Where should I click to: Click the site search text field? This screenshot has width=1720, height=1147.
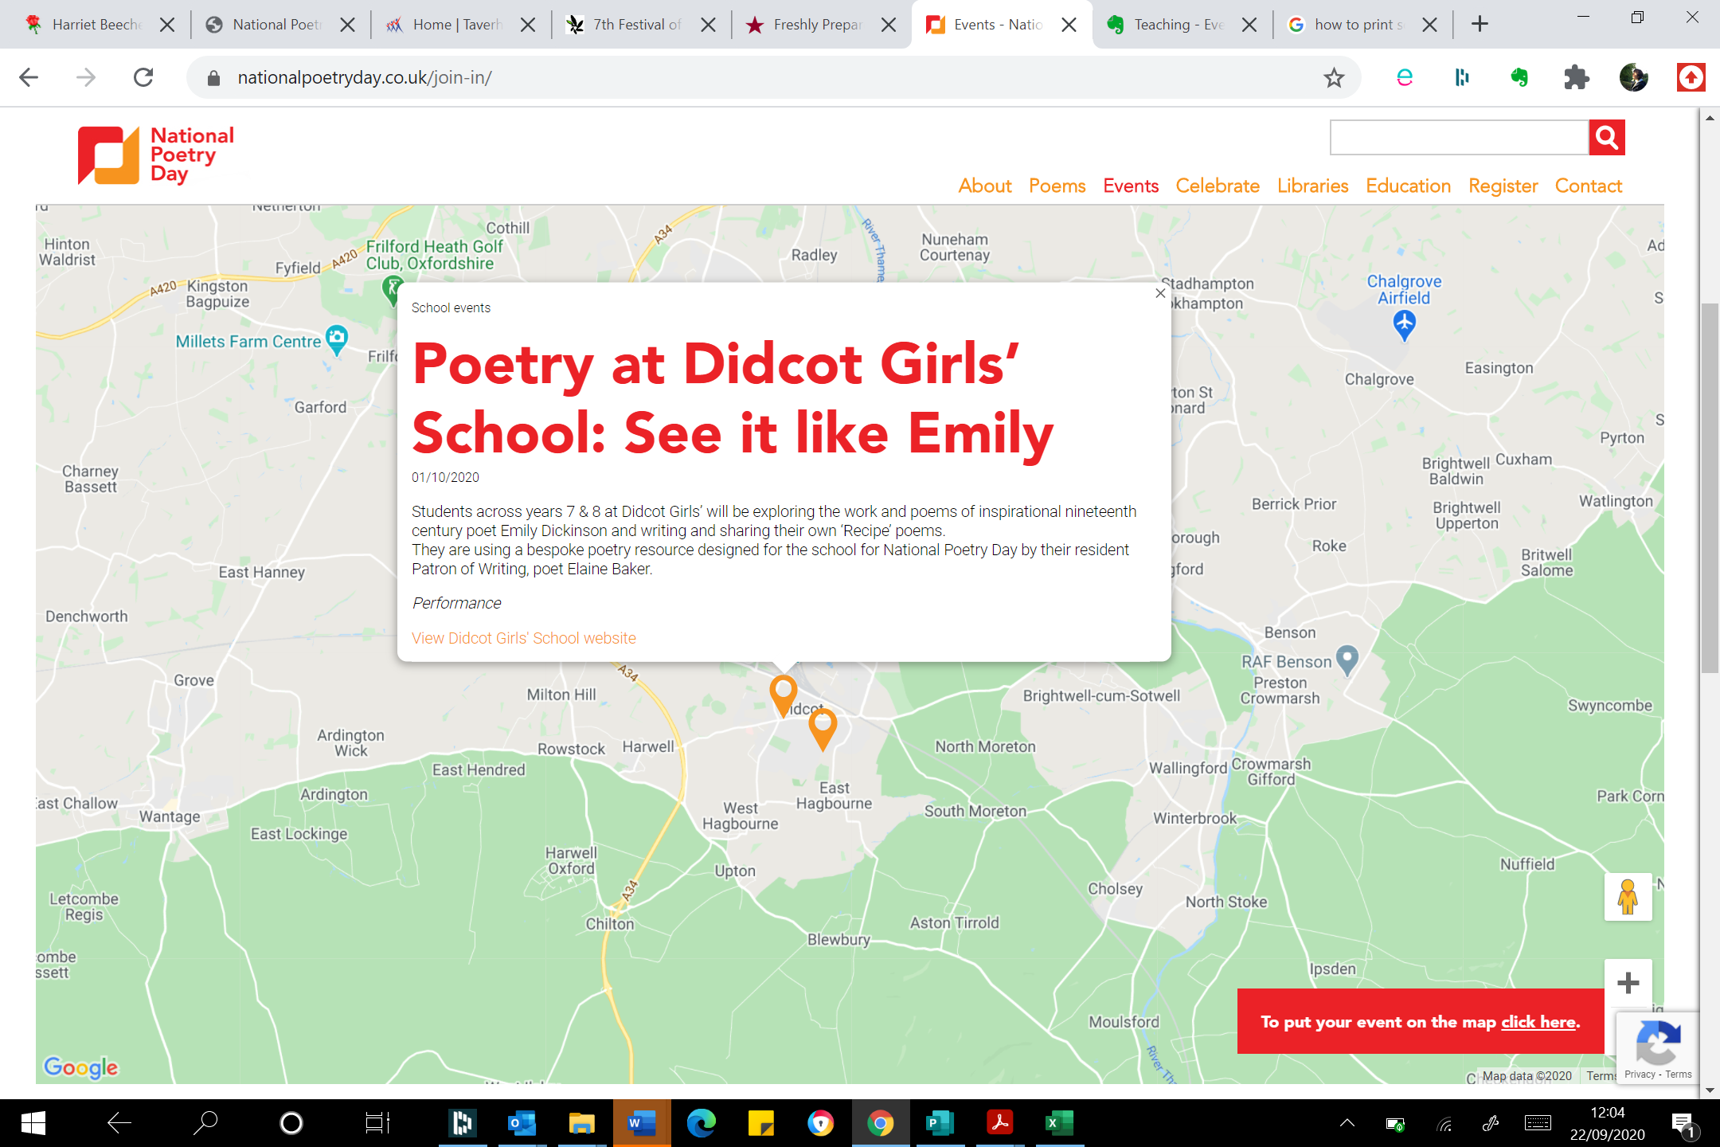point(1459,138)
